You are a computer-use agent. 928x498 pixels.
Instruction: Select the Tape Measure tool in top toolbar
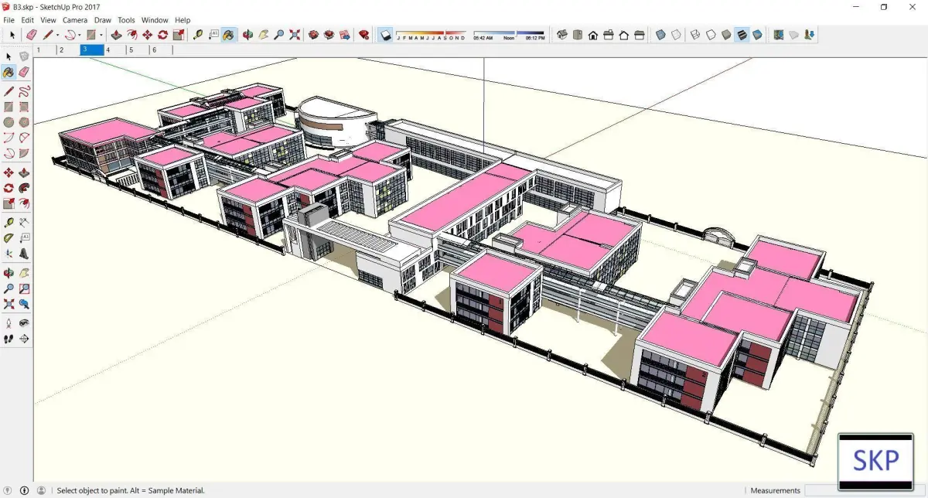(198, 35)
